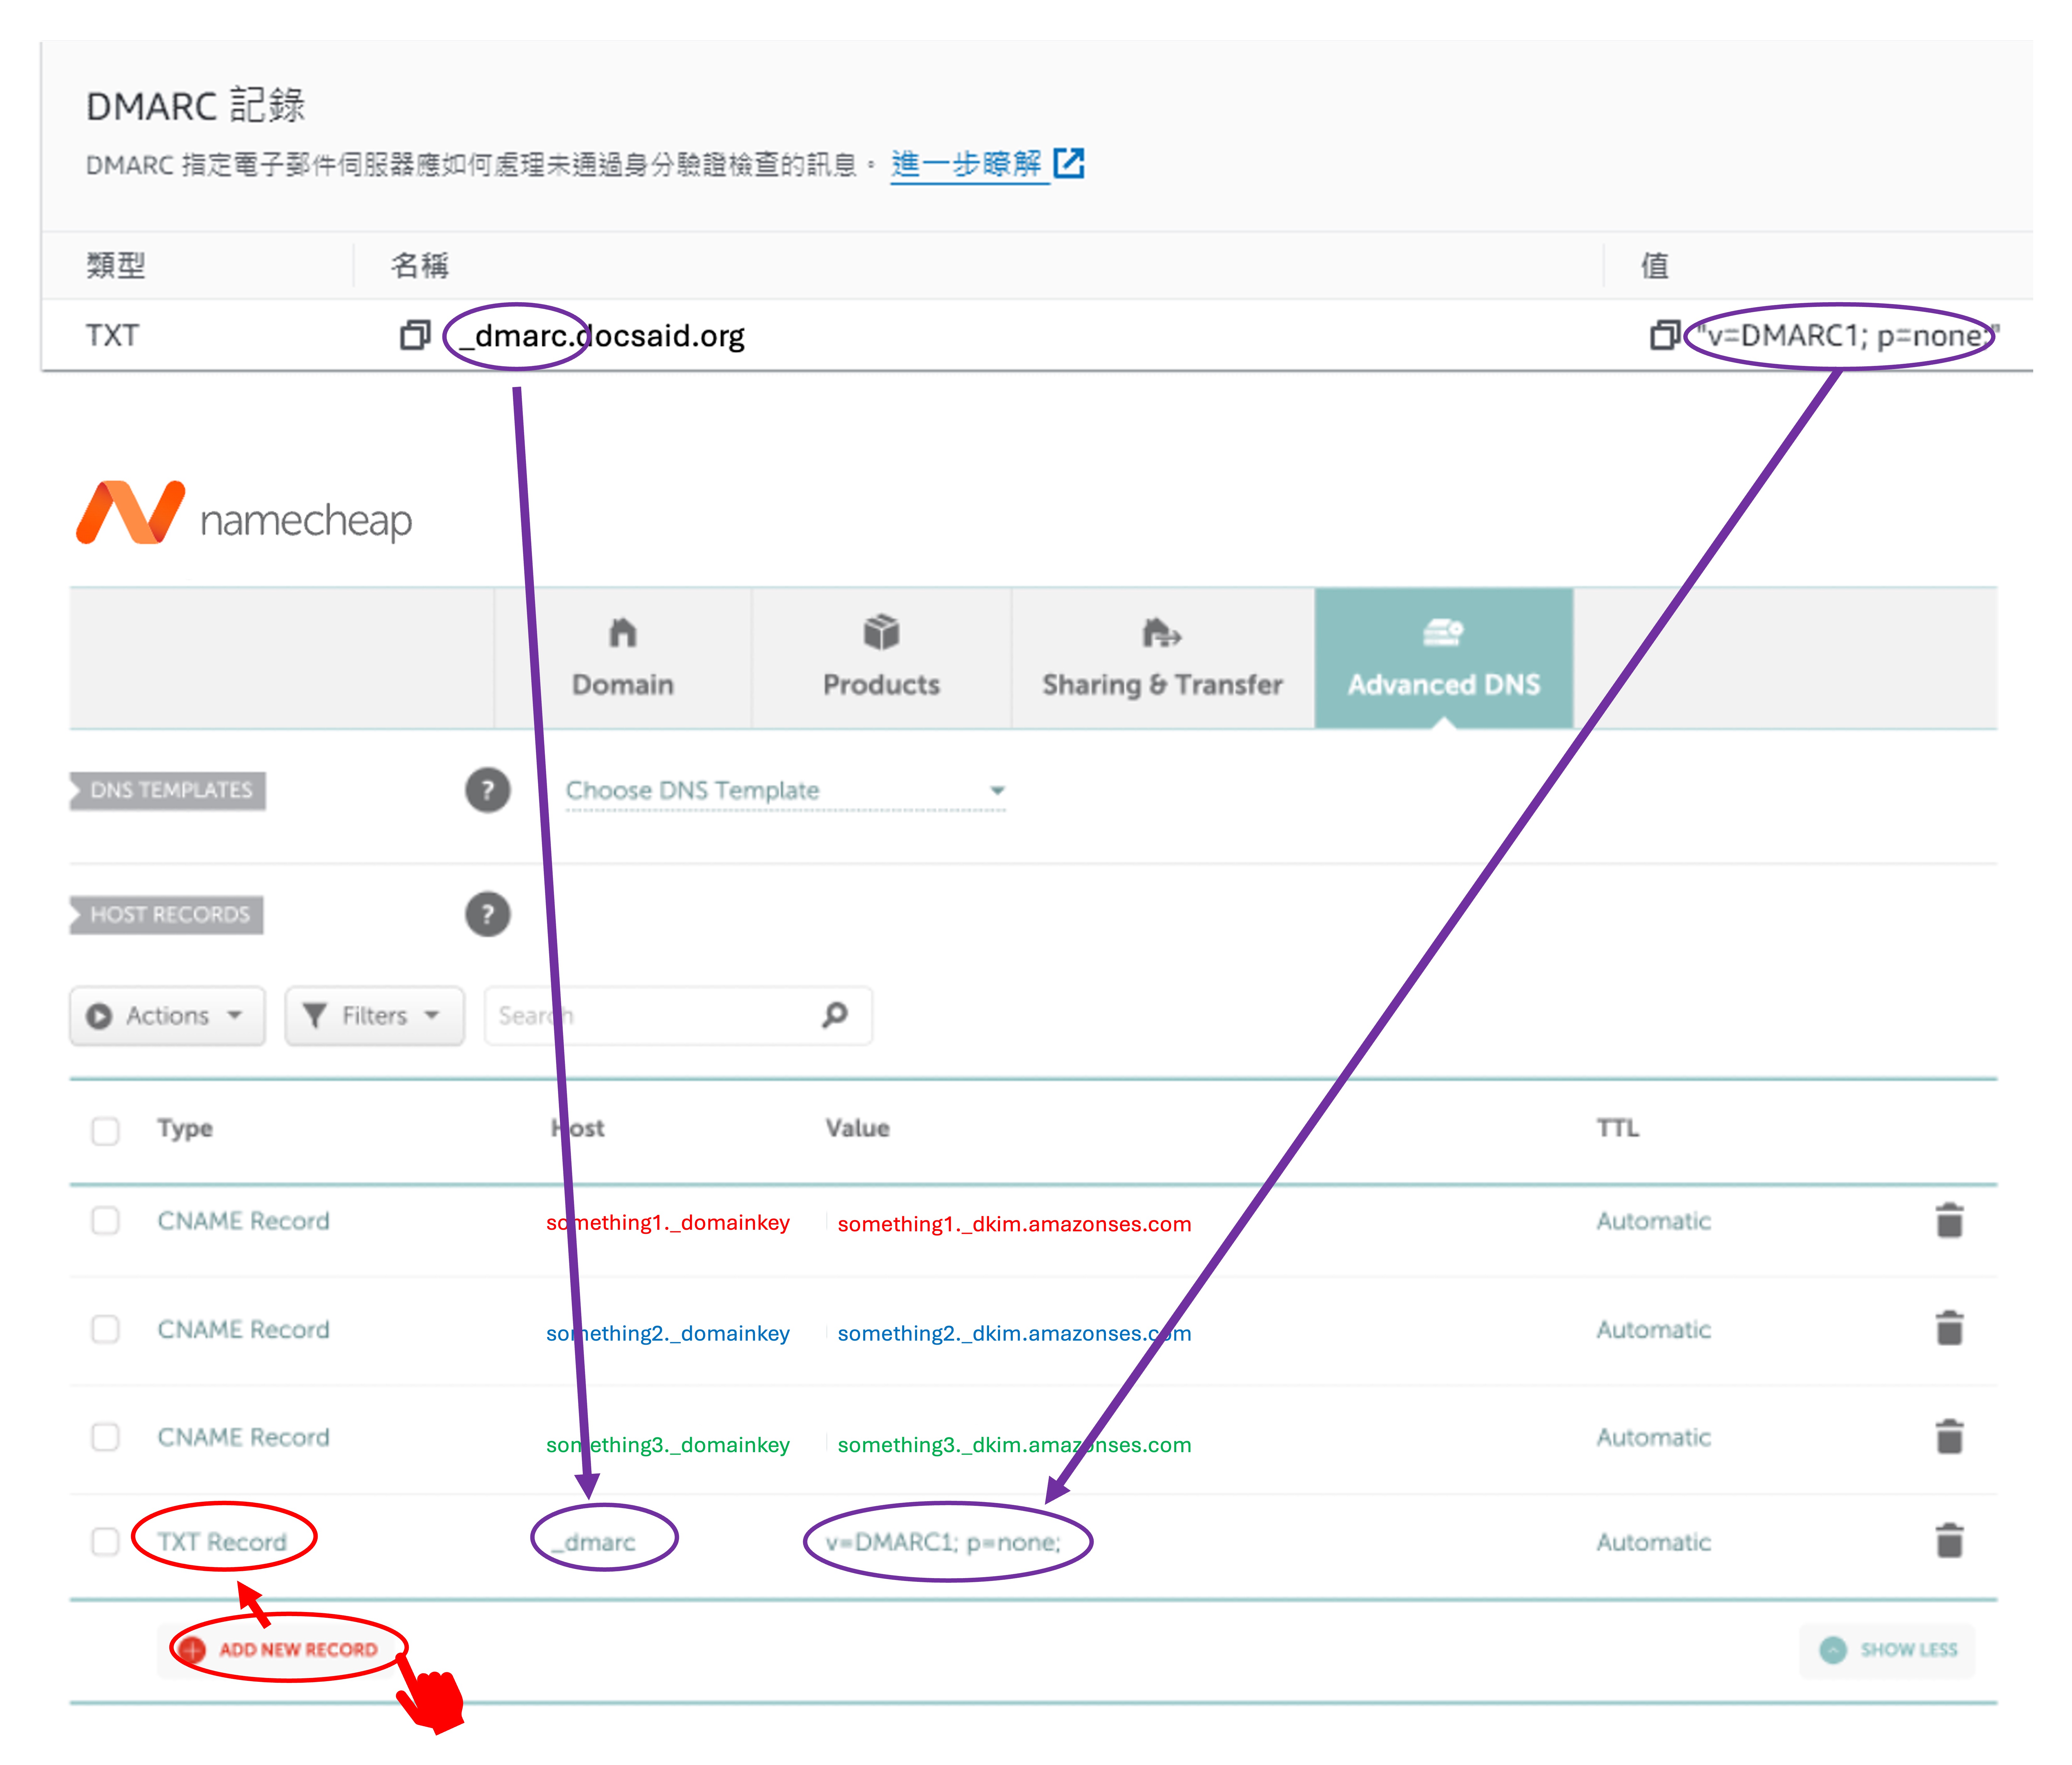Open help icon next to DNS Templates
This screenshot has width=2072, height=1765.
pyautogui.click(x=488, y=790)
